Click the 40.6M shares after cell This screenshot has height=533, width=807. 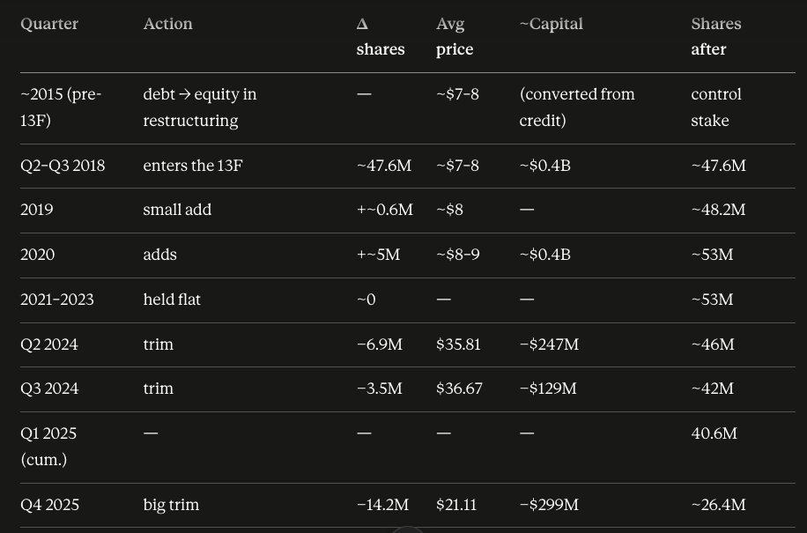coord(714,433)
